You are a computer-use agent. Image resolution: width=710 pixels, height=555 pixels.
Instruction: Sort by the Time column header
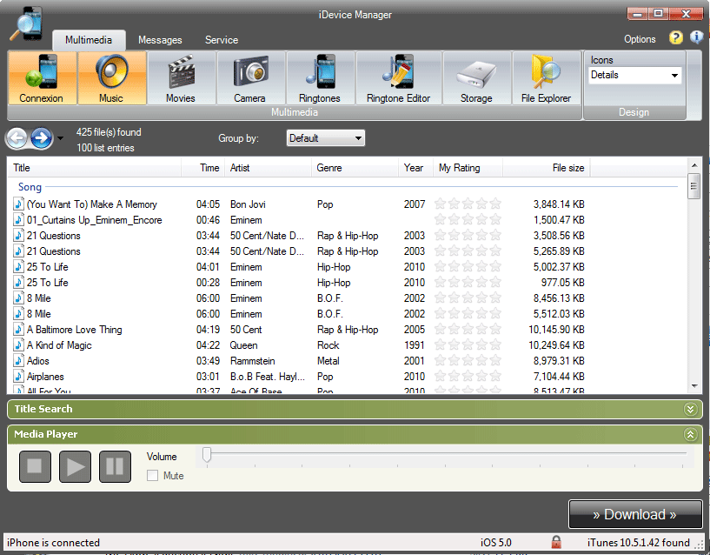202,168
